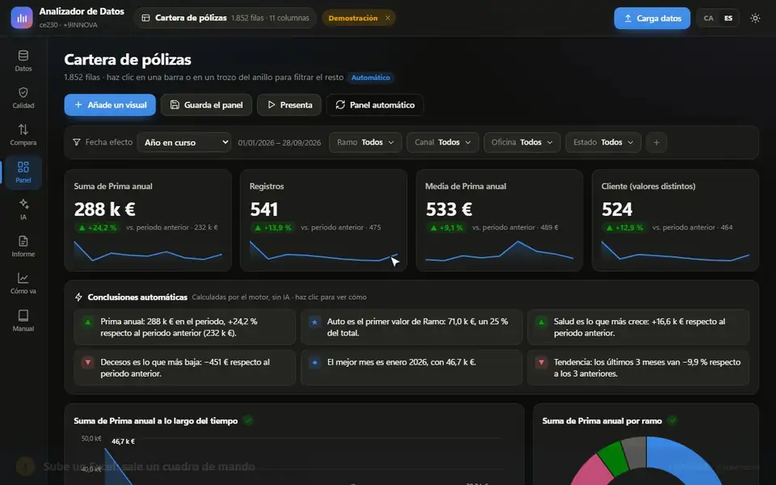776x485 pixels.
Task: Open the Año en curso date dropdown
Action: pyautogui.click(x=184, y=142)
